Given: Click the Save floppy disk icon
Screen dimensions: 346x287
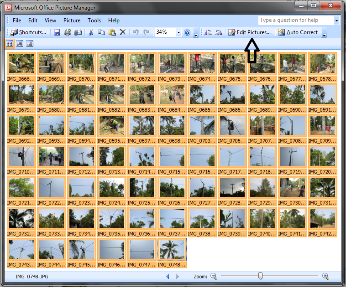Looking at the screenshot, I should click(57, 32).
